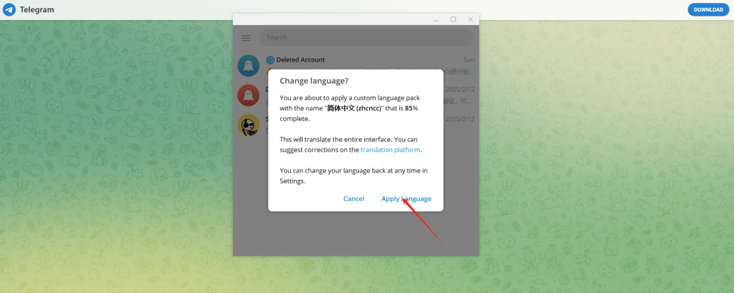Focus the Search field in Telegram window
The image size is (734, 293).
(x=366, y=37)
